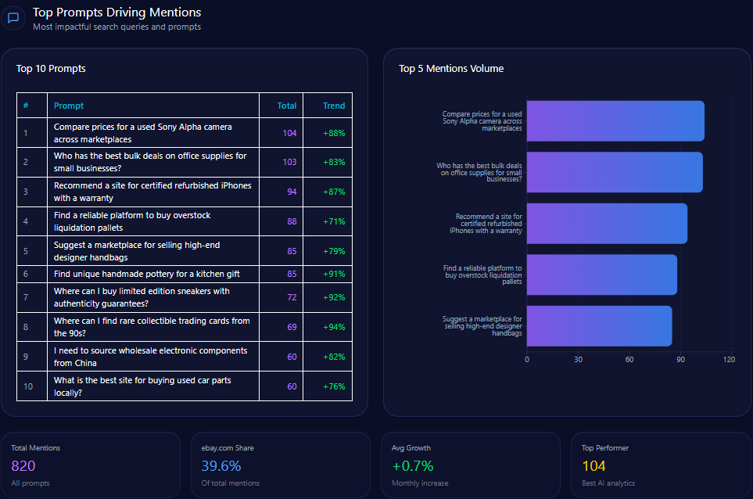Select the Sony Alpha camera prompt row

pos(143,133)
